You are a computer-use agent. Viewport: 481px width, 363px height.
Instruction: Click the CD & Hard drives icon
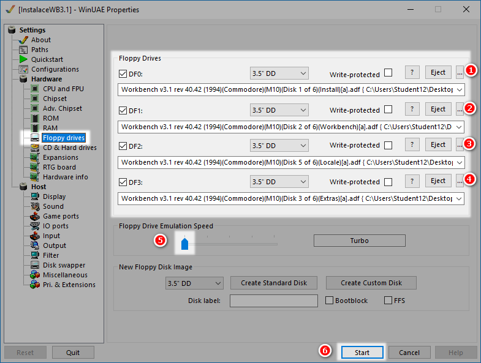(35, 148)
